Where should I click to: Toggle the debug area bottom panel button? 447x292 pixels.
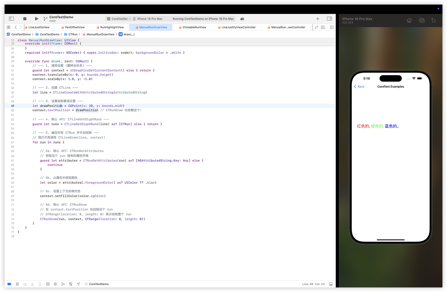(x=331, y=284)
